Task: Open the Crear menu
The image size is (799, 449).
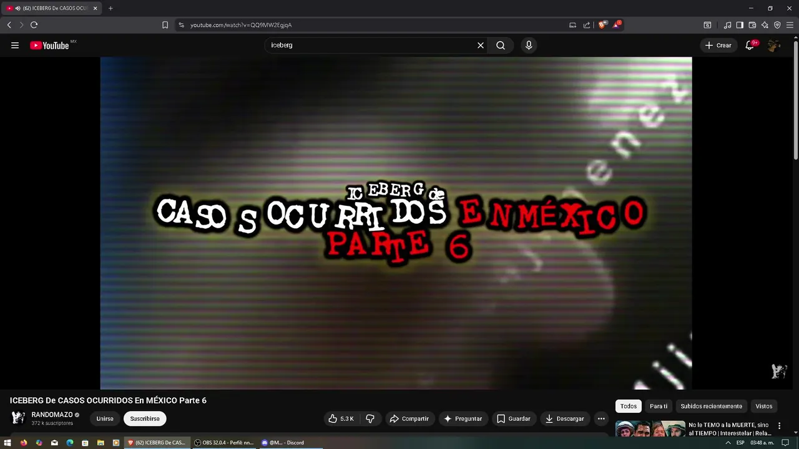Action: 718,46
